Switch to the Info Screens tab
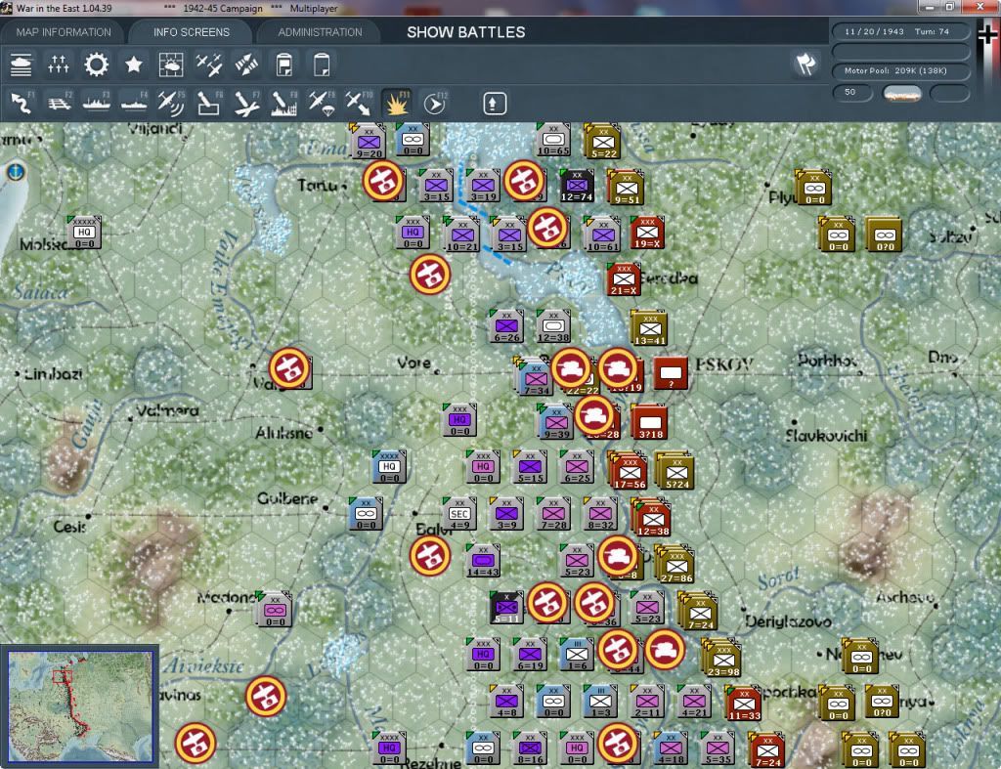This screenshot has width=1001, height=769. click(191, 32)
